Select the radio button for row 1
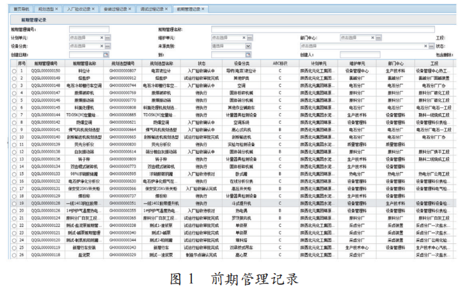 coord(15,71)
